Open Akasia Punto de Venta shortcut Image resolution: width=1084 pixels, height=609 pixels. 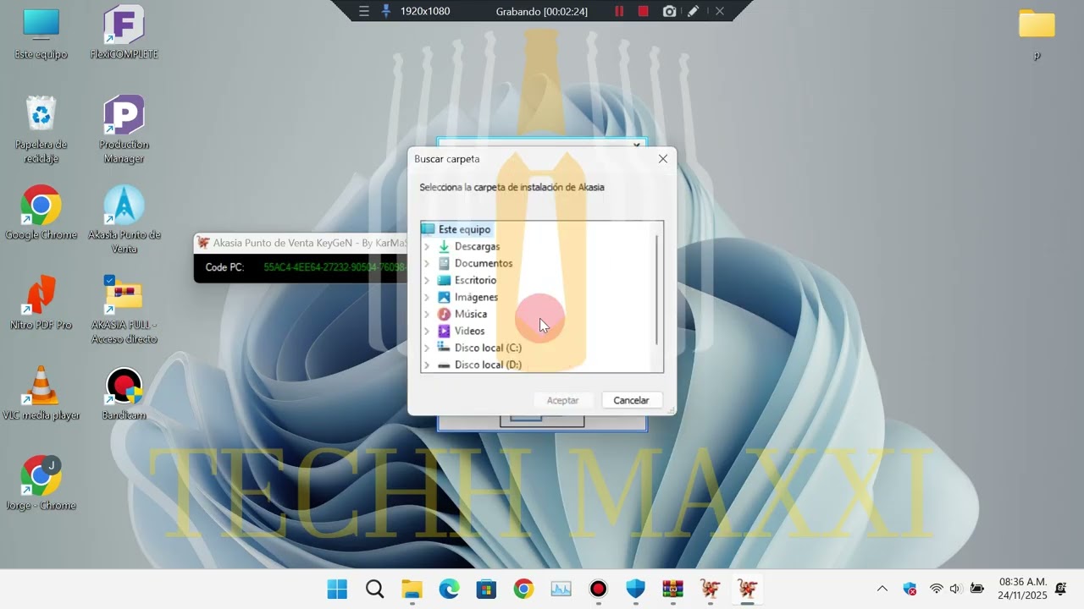tap(124, 220)
